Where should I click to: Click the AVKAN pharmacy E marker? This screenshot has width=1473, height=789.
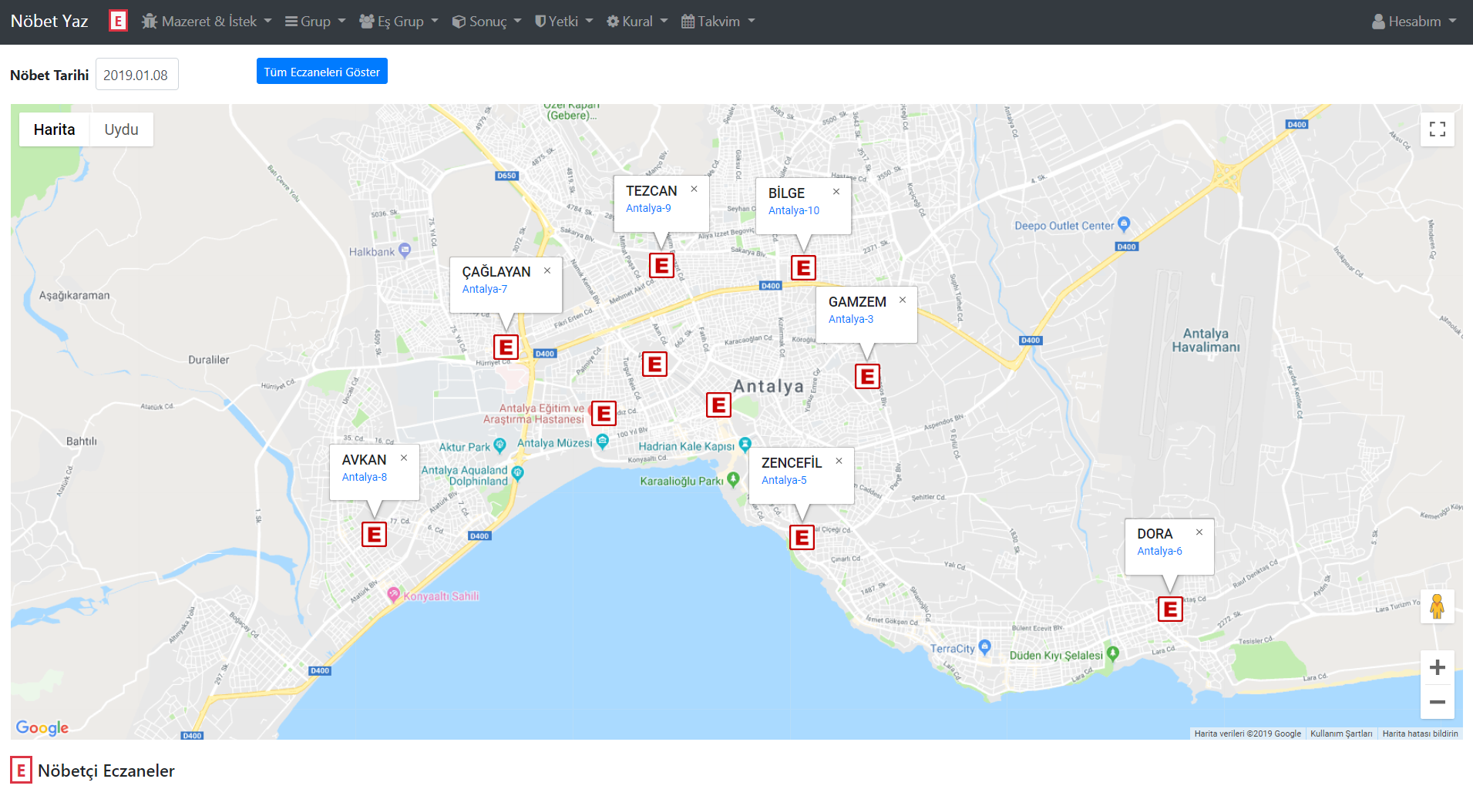coord(374,534)
